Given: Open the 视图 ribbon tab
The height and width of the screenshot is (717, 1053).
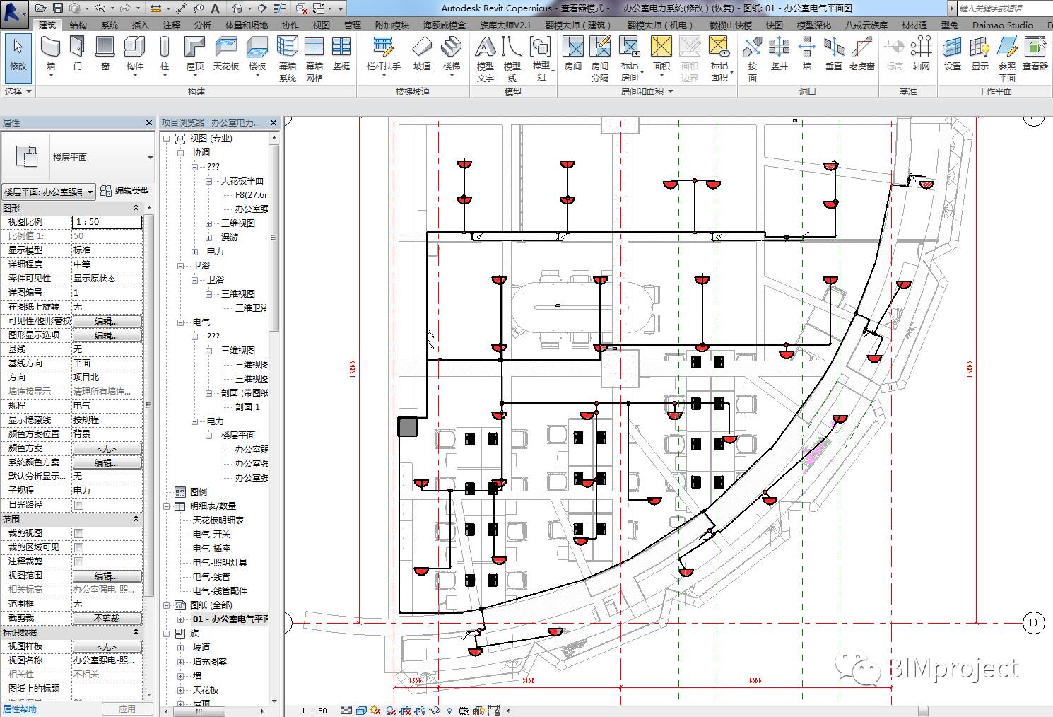Looking at the screenshot, I should pyautogui.click(x=322, y=25).
